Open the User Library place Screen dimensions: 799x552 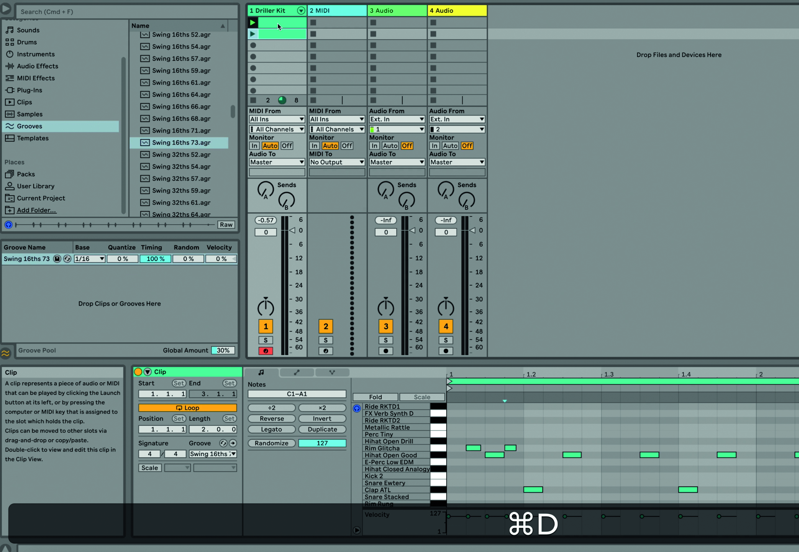point(36,186)
